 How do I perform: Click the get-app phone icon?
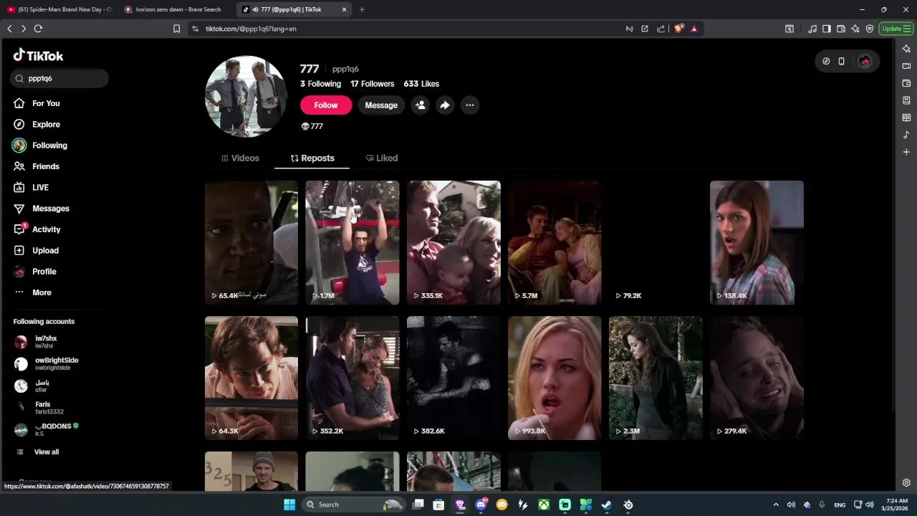(x=842, y=62)
